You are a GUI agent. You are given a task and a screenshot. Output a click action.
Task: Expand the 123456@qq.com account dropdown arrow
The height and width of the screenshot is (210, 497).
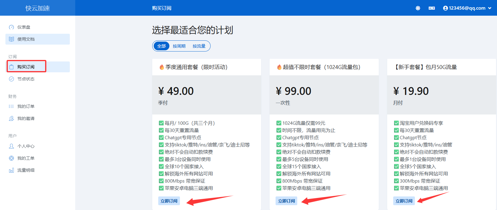tap(490, 8)
